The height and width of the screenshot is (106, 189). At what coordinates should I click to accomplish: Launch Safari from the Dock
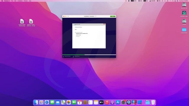pos(47,102)
